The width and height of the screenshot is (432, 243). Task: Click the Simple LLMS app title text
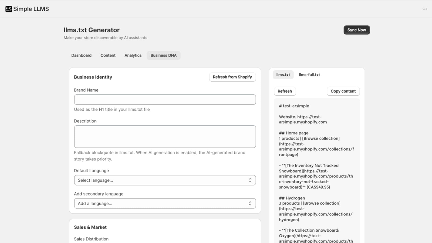click(31, 9)
